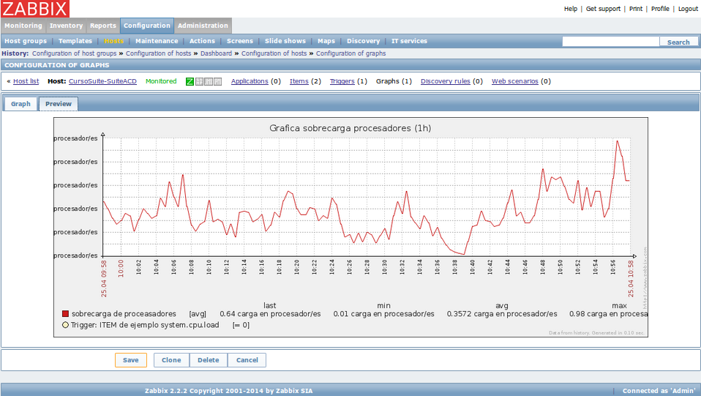Click the Logout link
This screenshot has height=396, width=701.
tap(688, 9)
